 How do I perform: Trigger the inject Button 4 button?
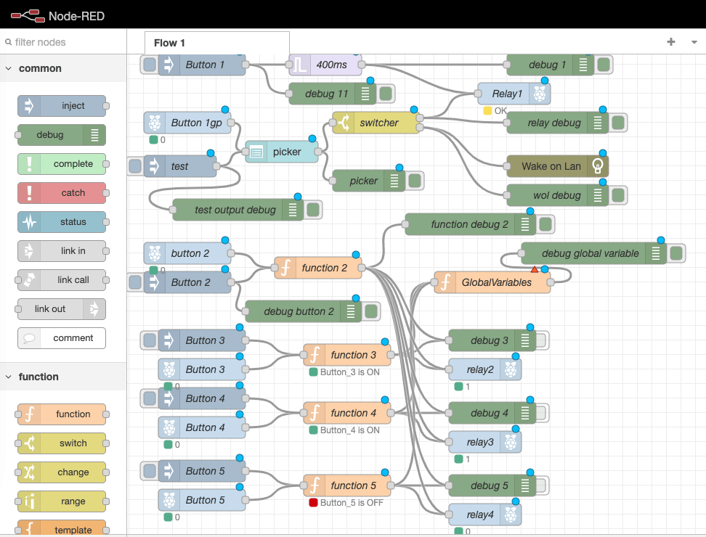pyautogui.click(x=150, y=398)
